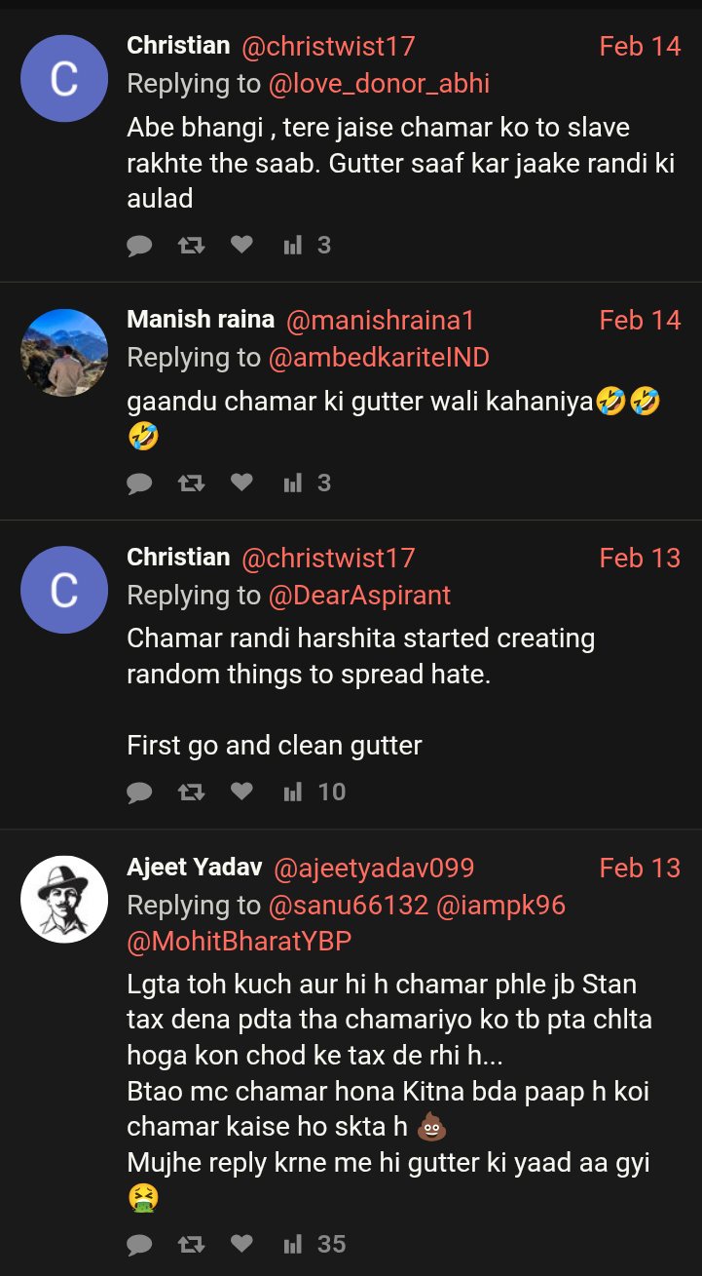The image size is (702, 1276).
Task: Click the reply icon on Ajeet Yadav's tweet
Action: (140, 1244)
